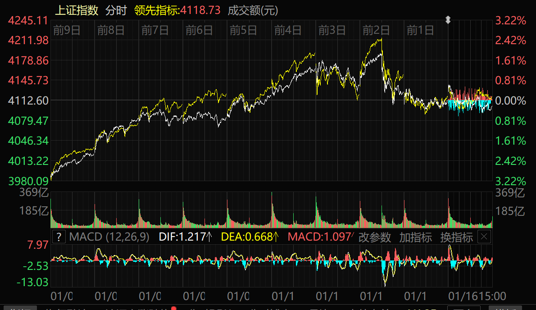Select the 前9日 day section
This screenshot has width=536, height=310.
click(67, 31)
